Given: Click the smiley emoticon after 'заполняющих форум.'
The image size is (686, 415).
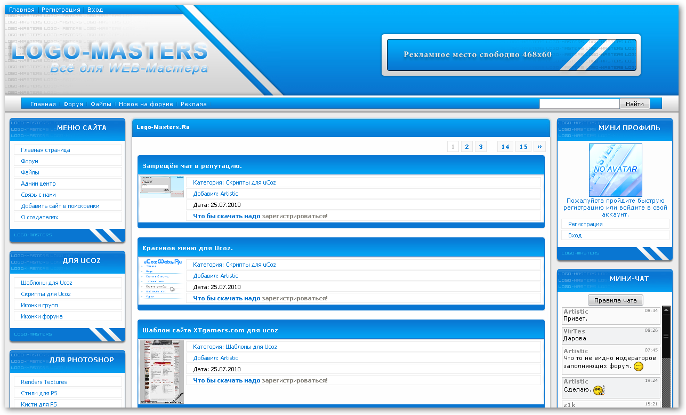Looking at the screenshot, I should pyautogui.click(x=639, y=366).
